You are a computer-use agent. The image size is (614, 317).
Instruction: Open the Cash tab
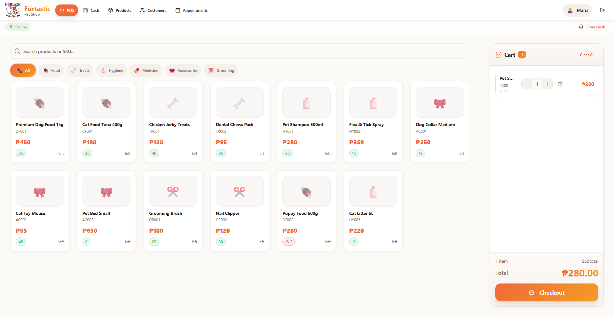[91, 11]
